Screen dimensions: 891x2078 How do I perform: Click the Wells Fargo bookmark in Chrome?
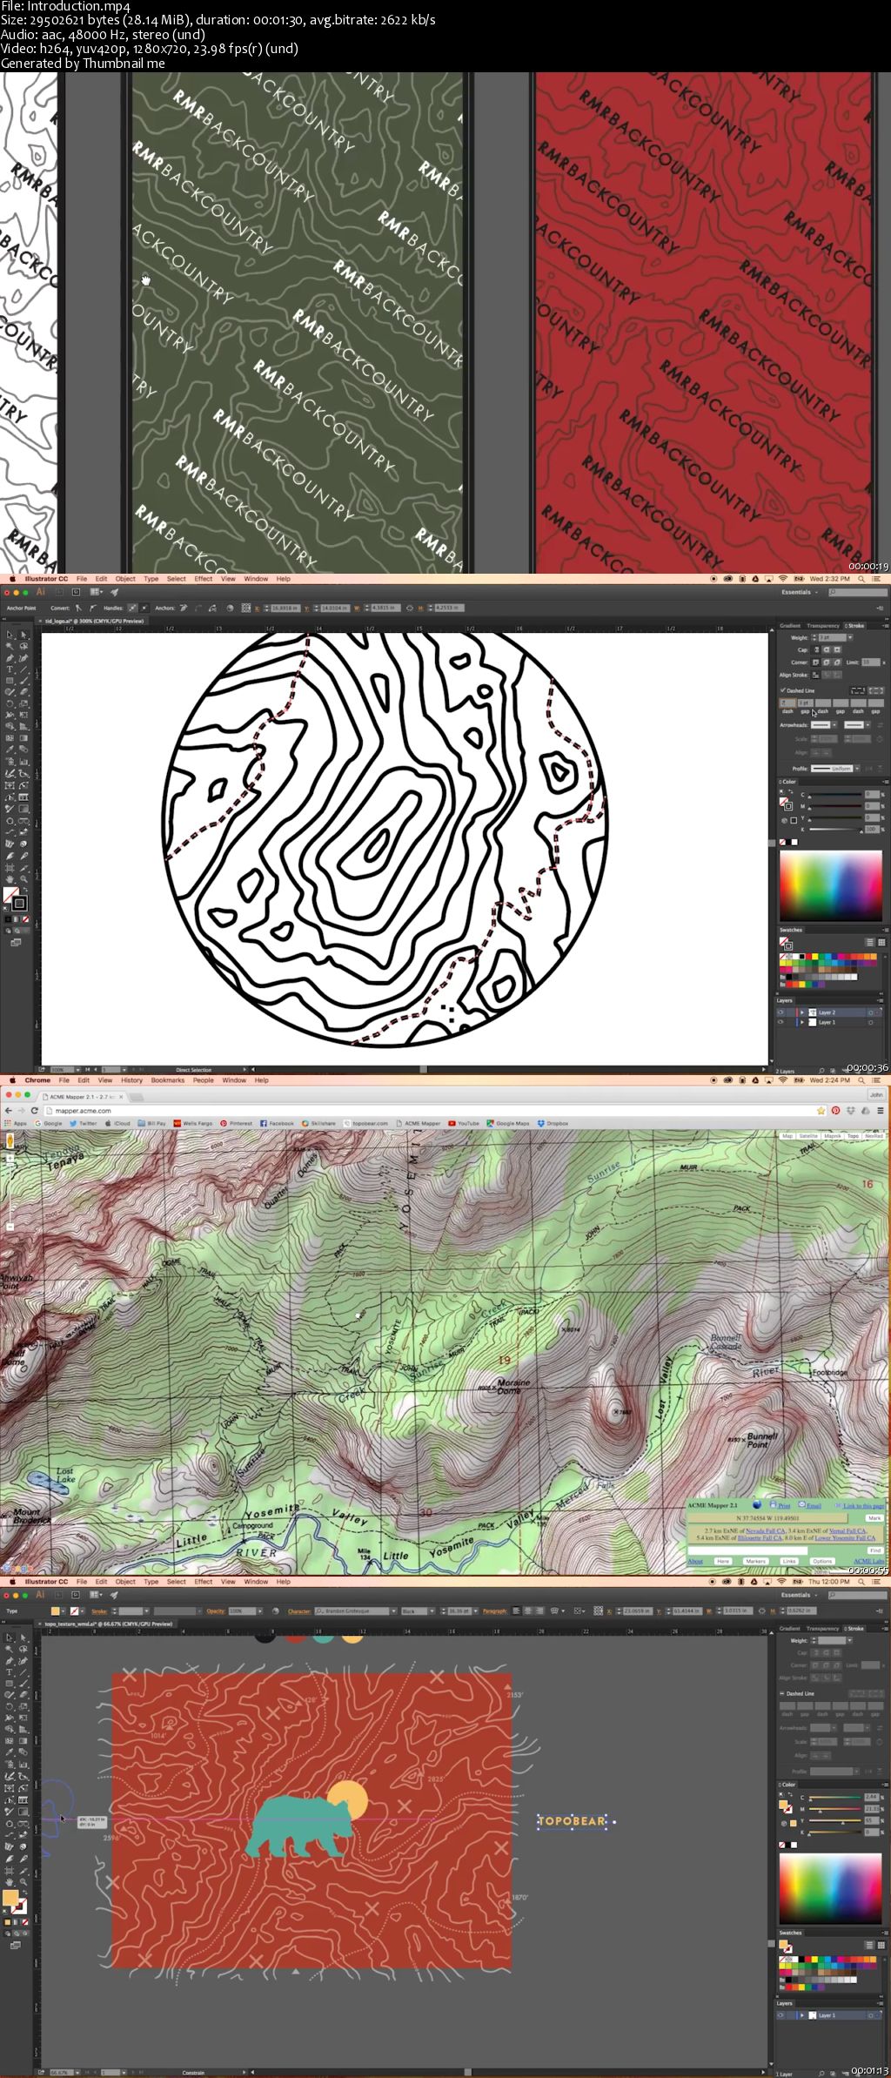tap(193, 1123)
